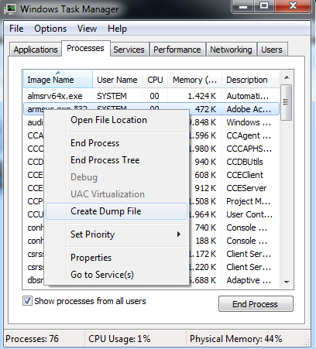Open the Networking tab
This screenshot has width=316, height=349.
click(231, 50)
